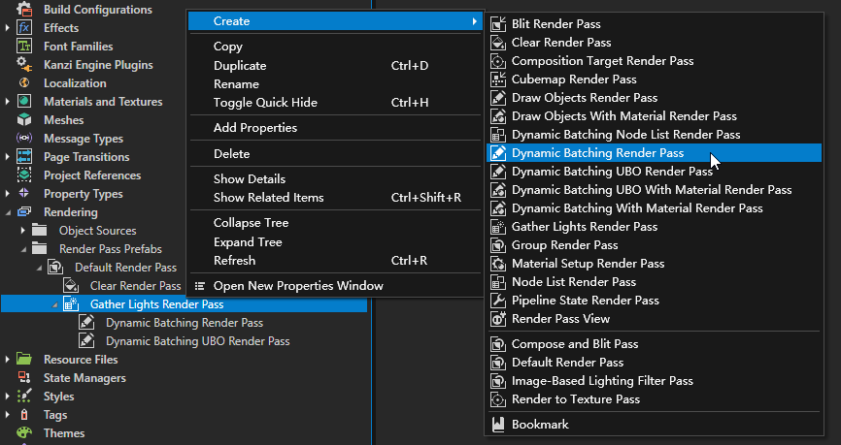Click the Localization globe icon
Image resolution: width=841 pixels, height=445 pixels.
point(24,83)
